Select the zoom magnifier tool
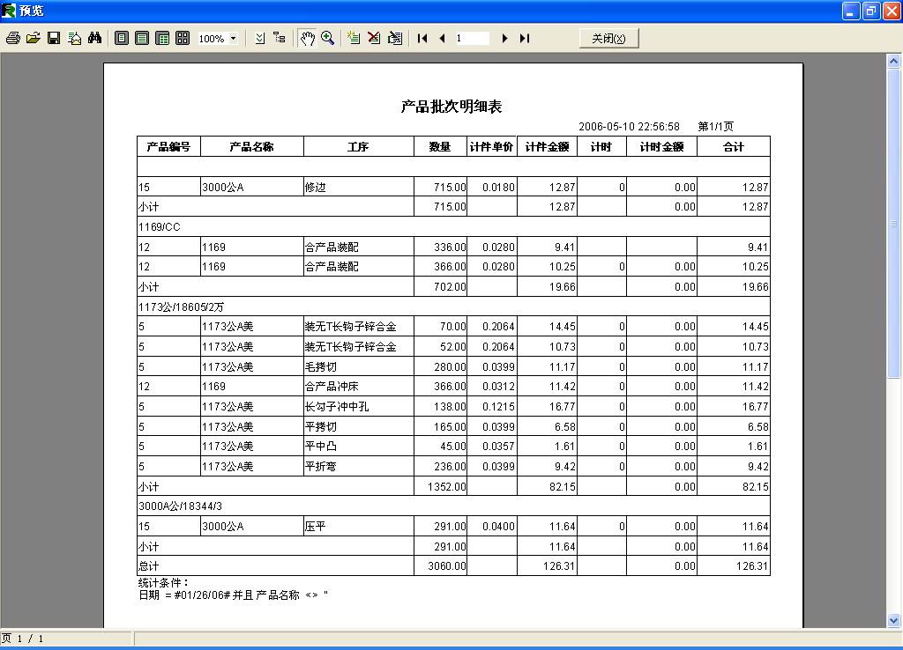This screenshot has height=650, width=903. (327, 38)
